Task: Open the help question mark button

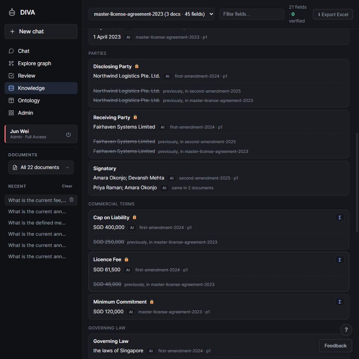Action: click(346, 330)
